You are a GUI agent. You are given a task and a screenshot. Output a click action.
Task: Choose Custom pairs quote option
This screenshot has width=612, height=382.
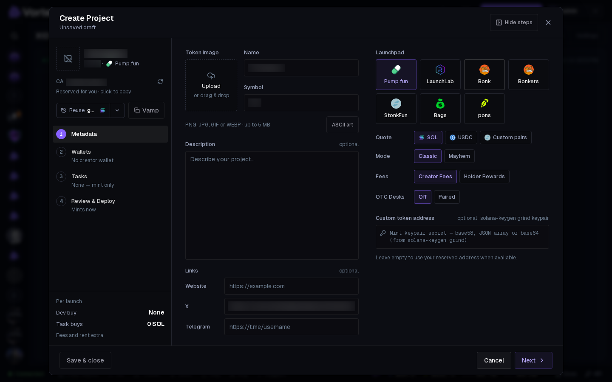click(506, 138)
